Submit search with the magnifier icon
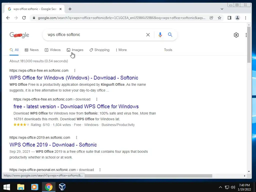The image size is (256, 192). pos(170,34)
